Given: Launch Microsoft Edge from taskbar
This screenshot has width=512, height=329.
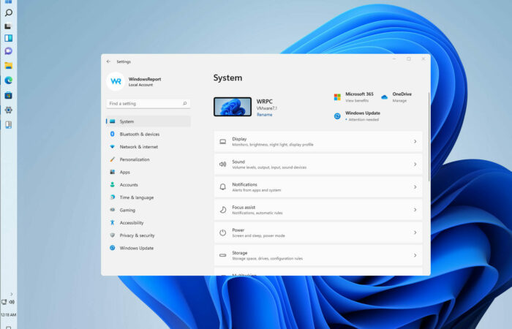Looking at the screenshot, I should pos(9,80).
